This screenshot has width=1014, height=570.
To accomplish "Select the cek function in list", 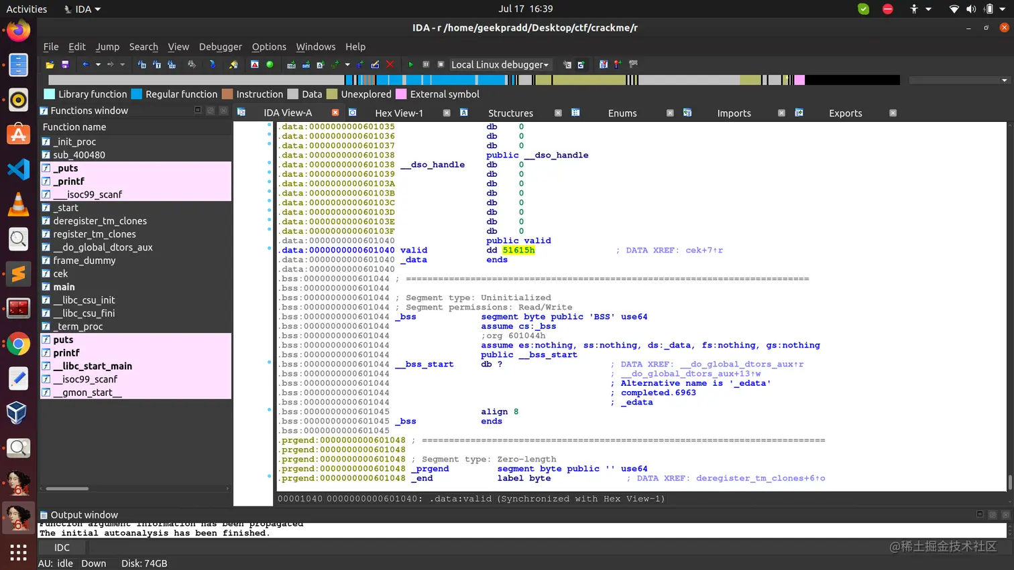I will (60, 274).
